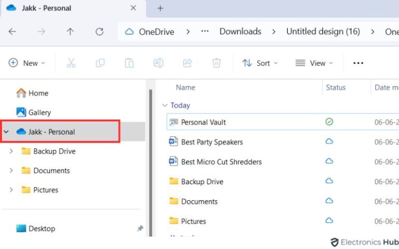This screenshot has width=399, height=249.
Task: Open the Sort dropdown menu
Action: [x=260, y=63]
